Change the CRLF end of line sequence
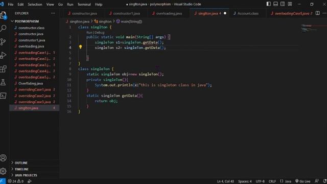Image resolution: width=327 pixels, height=184 pixels. tap(272, 181)
